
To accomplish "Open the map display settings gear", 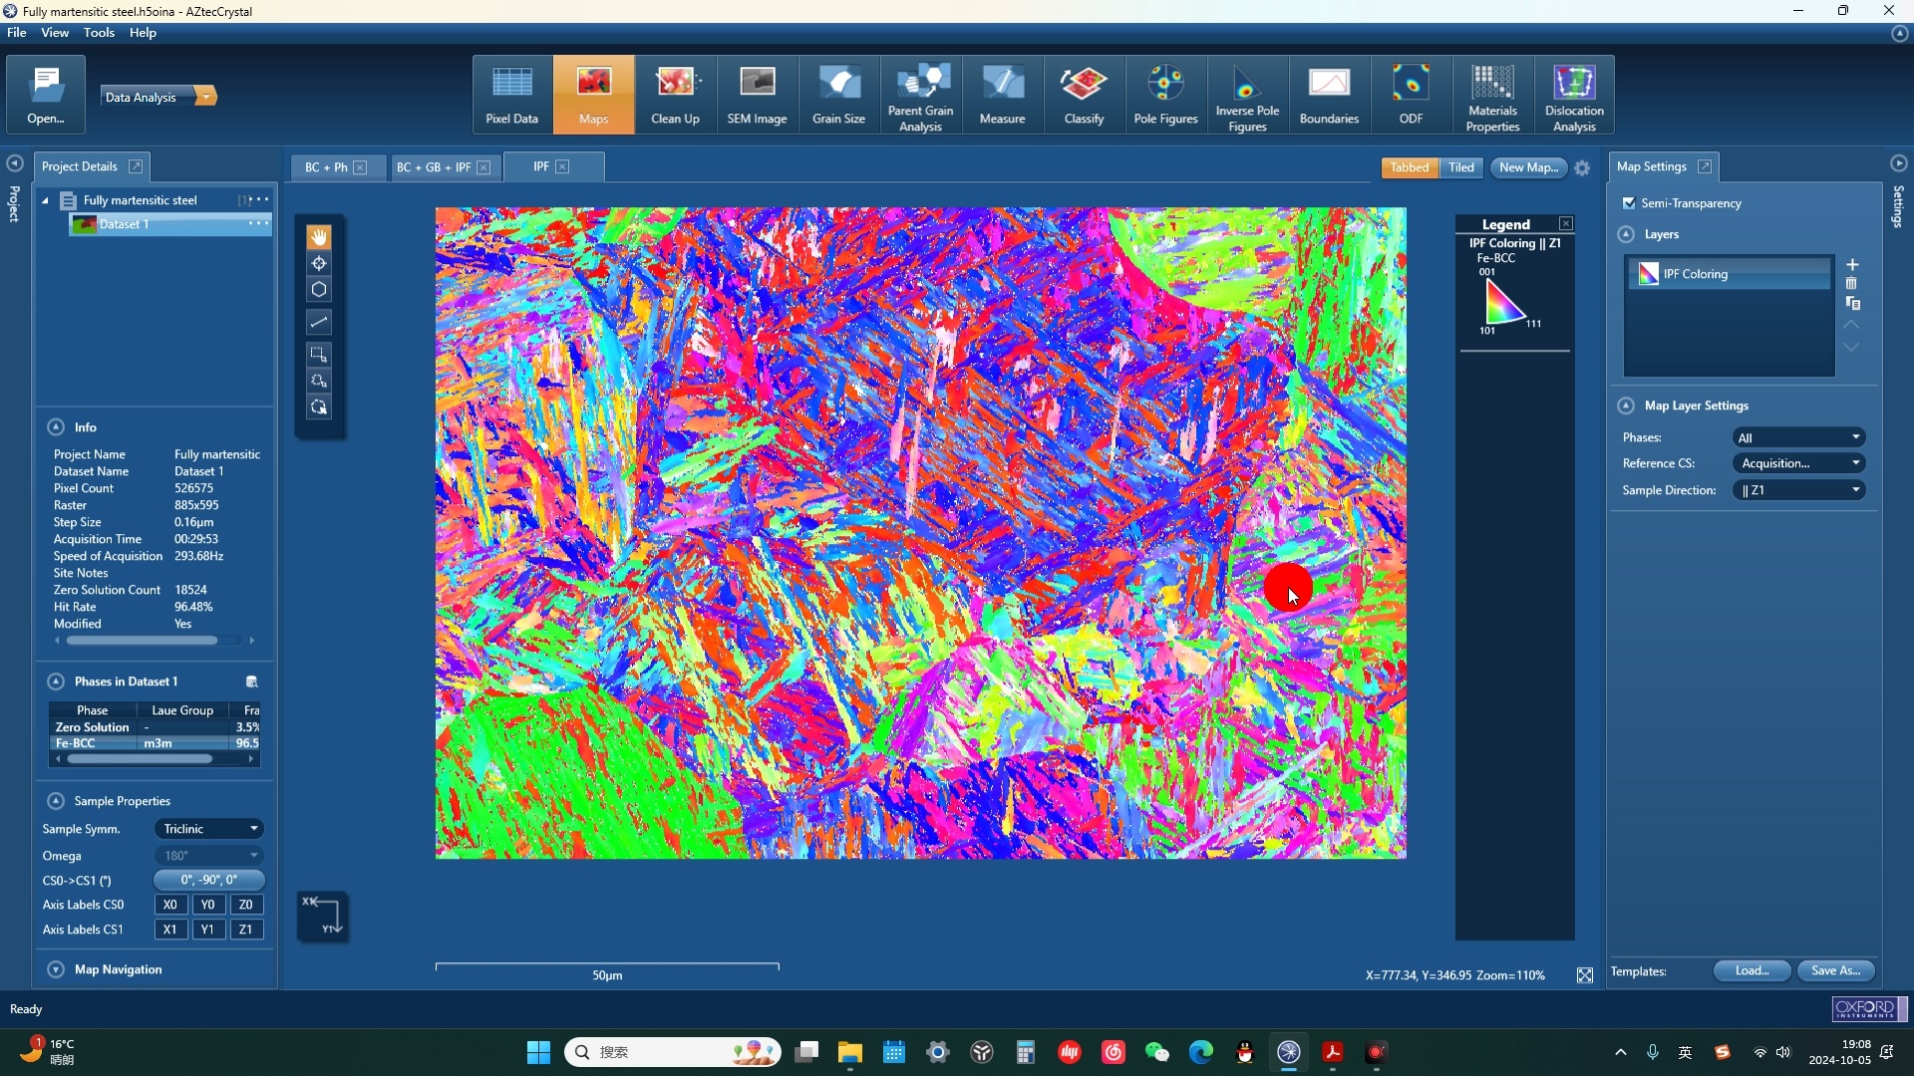I will pos(1582,168).
